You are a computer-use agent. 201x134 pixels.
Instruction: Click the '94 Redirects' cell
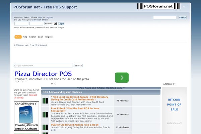[123, 115]
